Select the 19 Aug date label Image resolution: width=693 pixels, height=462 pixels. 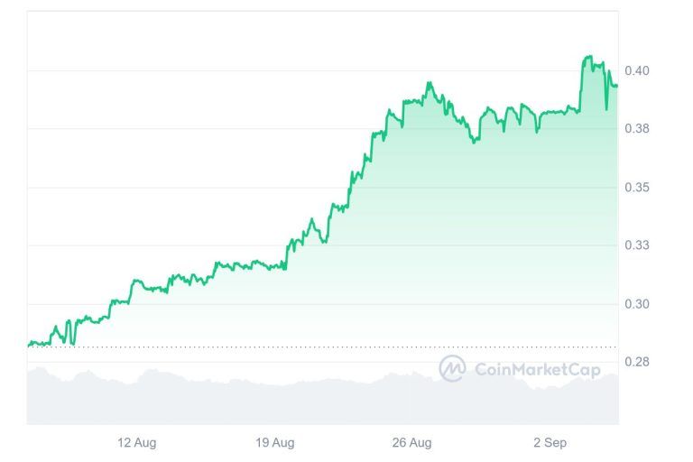click(274, 442)
